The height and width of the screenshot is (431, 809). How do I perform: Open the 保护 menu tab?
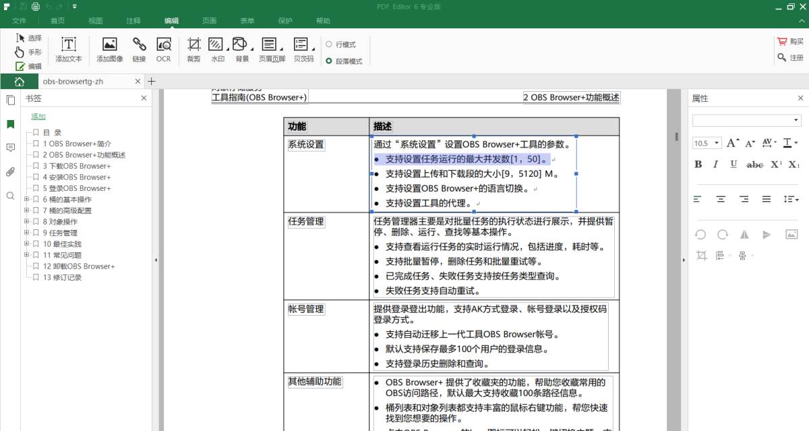(x=285, y=21)
